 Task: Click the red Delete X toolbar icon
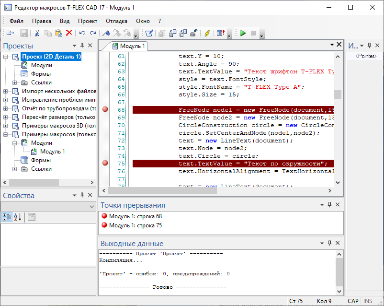(x=69, y=33)
